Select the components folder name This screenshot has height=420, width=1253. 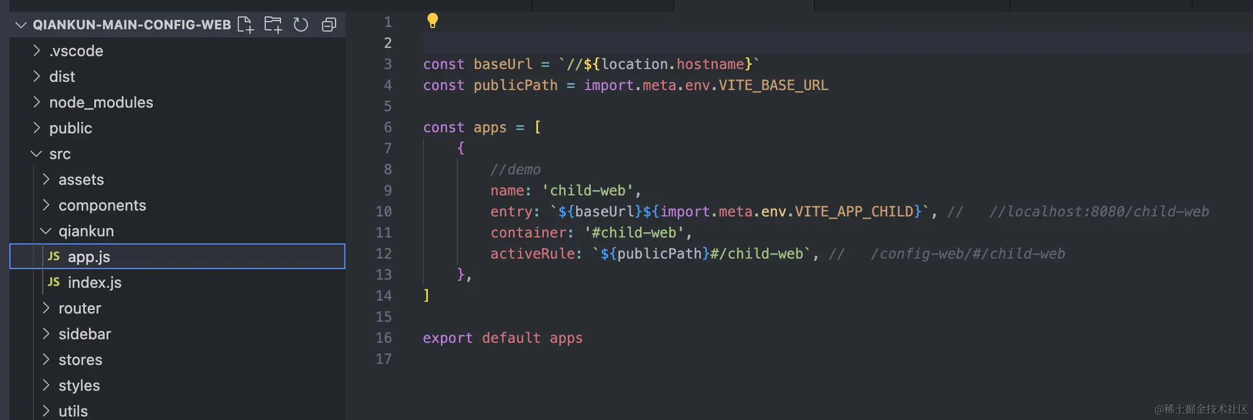coord(102,205)
